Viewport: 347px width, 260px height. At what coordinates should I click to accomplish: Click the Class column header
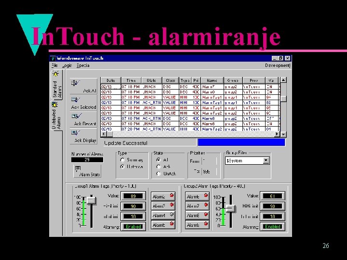(x=171, y=80)
